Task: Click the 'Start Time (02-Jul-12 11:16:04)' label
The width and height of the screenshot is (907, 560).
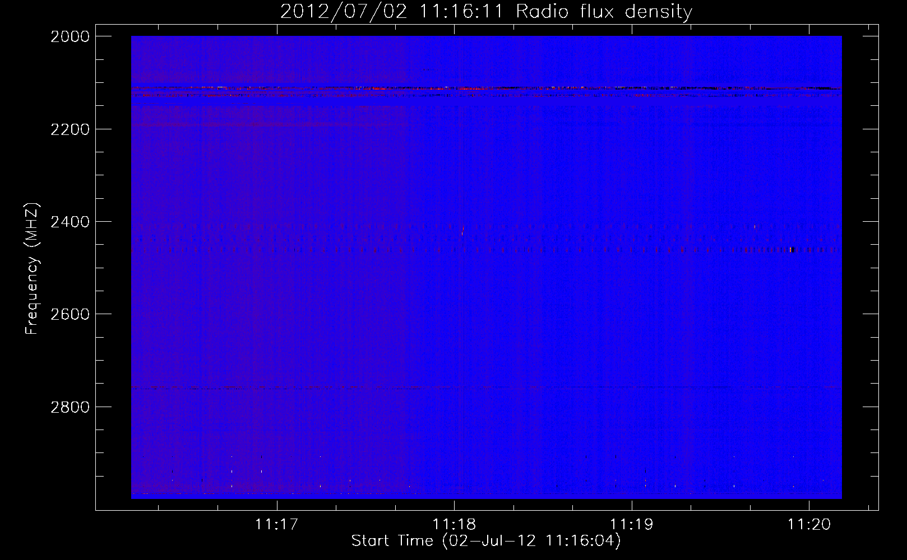Action: pos(487,541)
